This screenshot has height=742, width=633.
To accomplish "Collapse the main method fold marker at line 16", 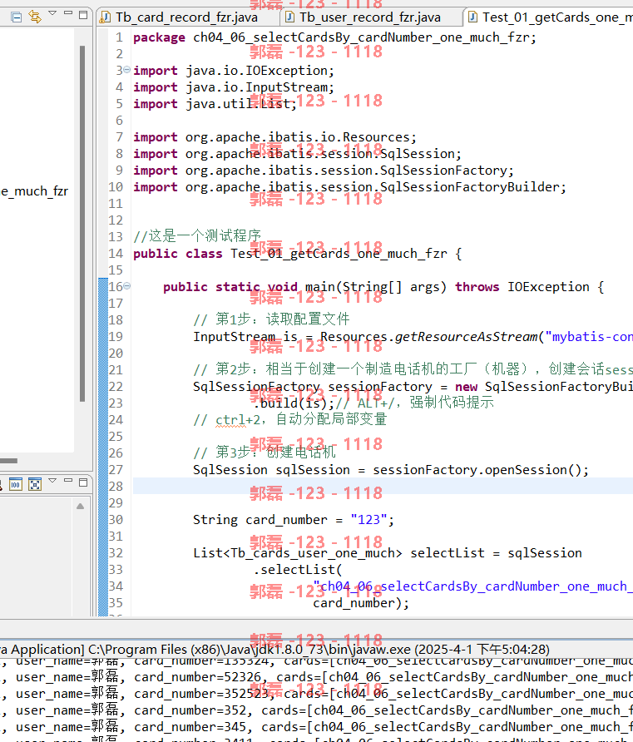I will point(126,286).
